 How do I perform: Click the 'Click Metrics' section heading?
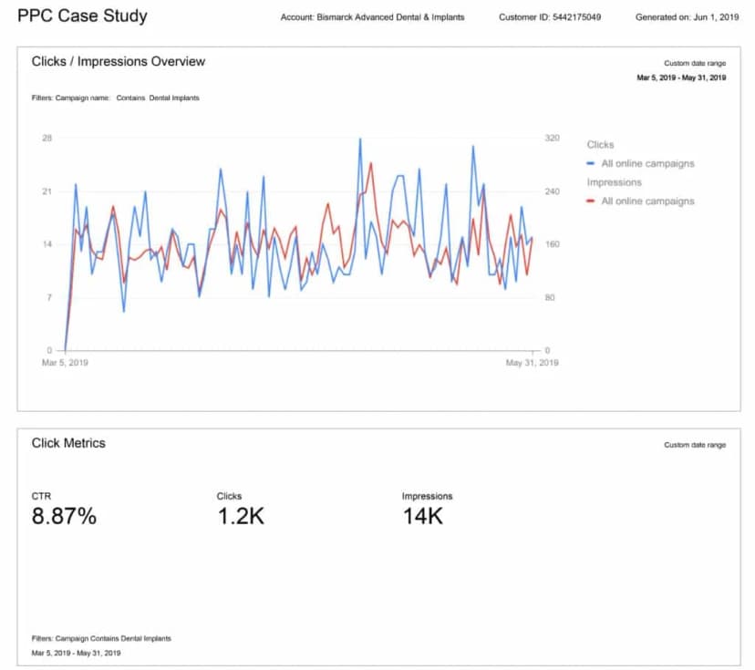coord(68,443)
